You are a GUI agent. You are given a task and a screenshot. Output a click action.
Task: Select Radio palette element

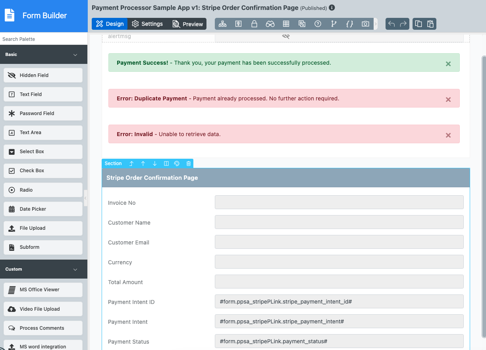pos(43,190)
